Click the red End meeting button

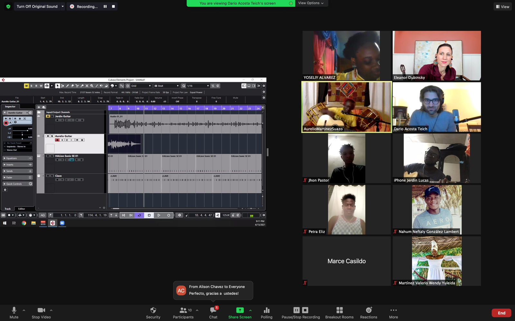(x=501, y=313)
